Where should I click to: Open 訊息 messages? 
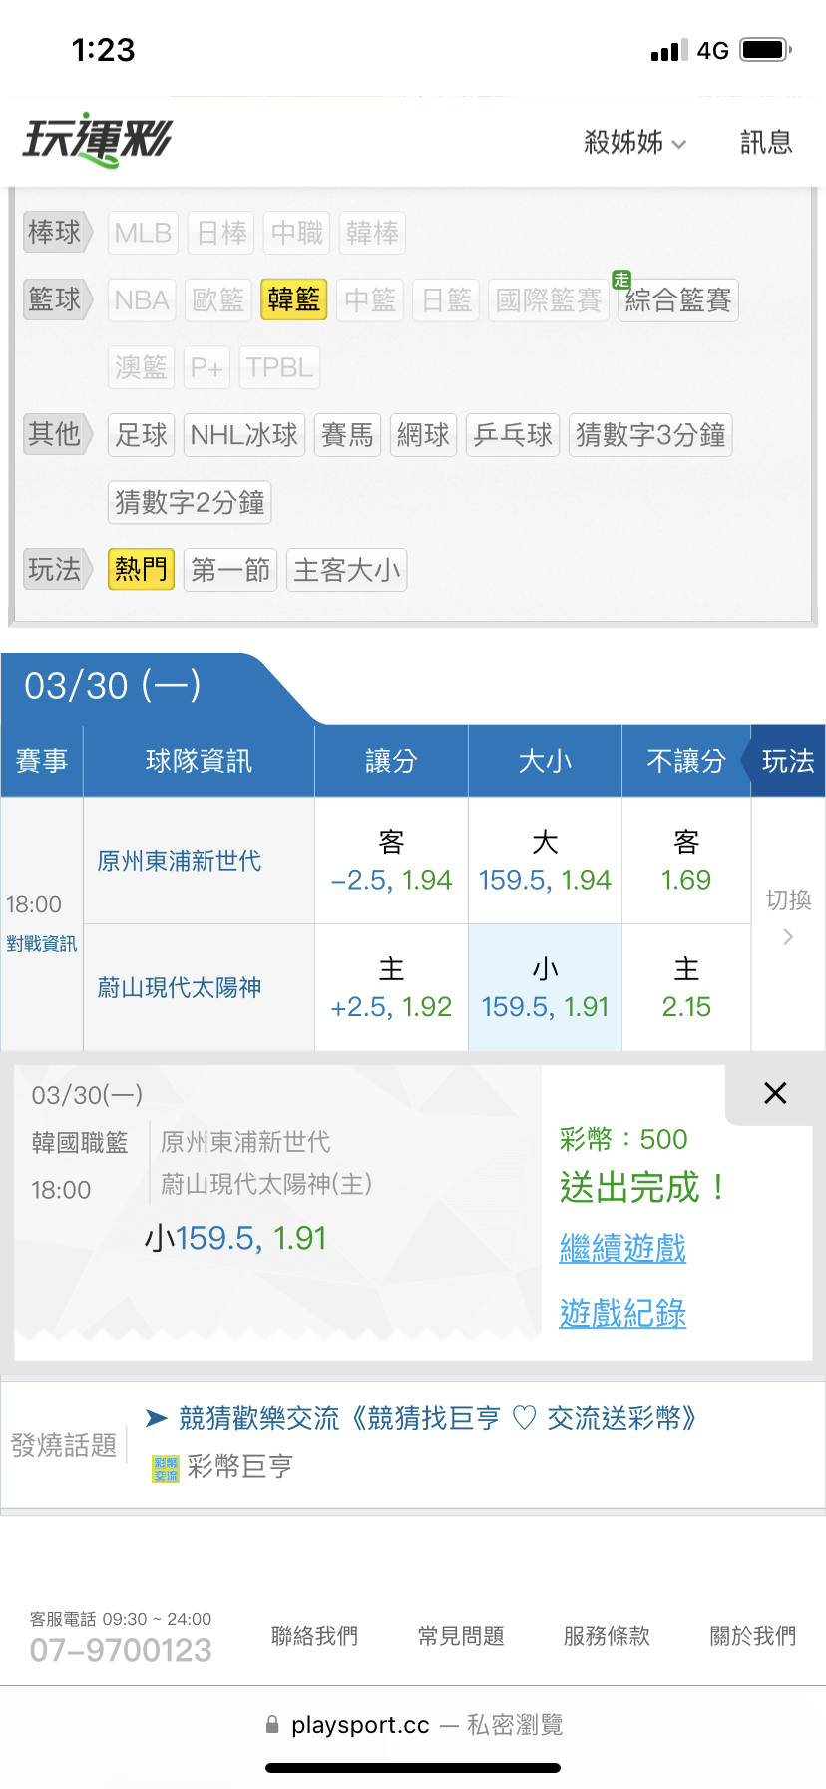[766, 143]
